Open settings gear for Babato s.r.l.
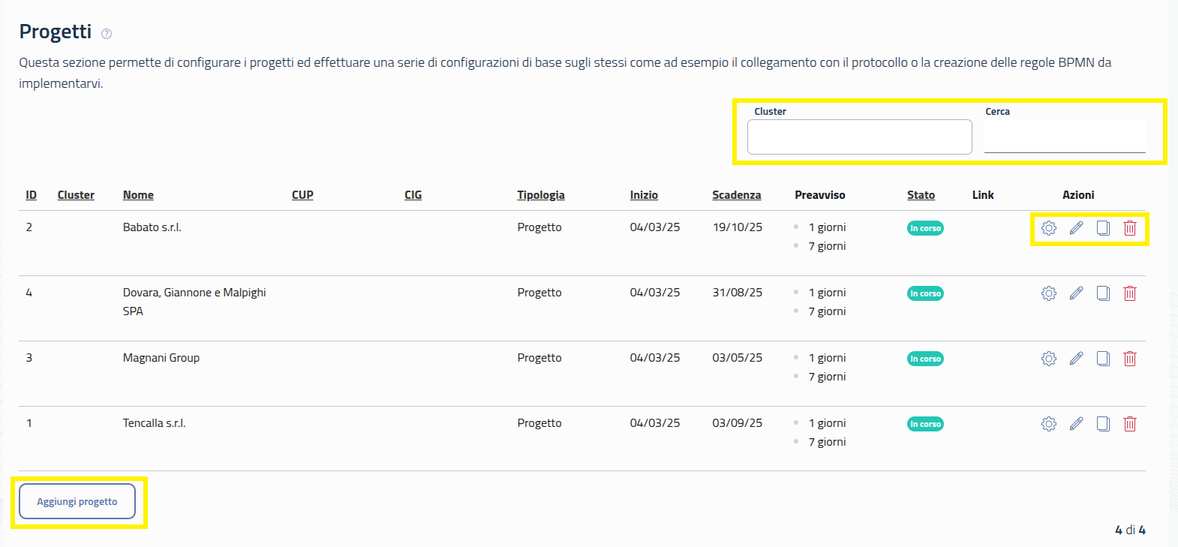The height and width of the screenshot is (547, 1178). [1048, 228]
